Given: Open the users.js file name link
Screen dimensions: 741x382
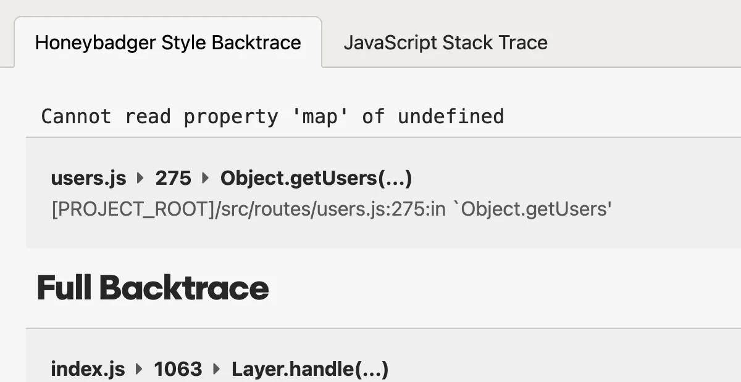Looking at the screenshot, I should 88,178.
